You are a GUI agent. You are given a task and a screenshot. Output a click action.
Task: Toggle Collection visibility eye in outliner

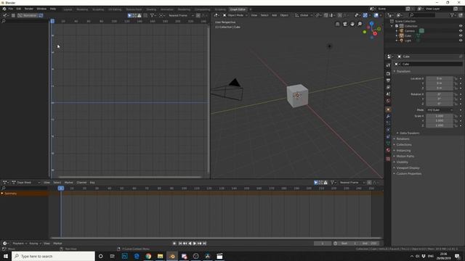461,26
